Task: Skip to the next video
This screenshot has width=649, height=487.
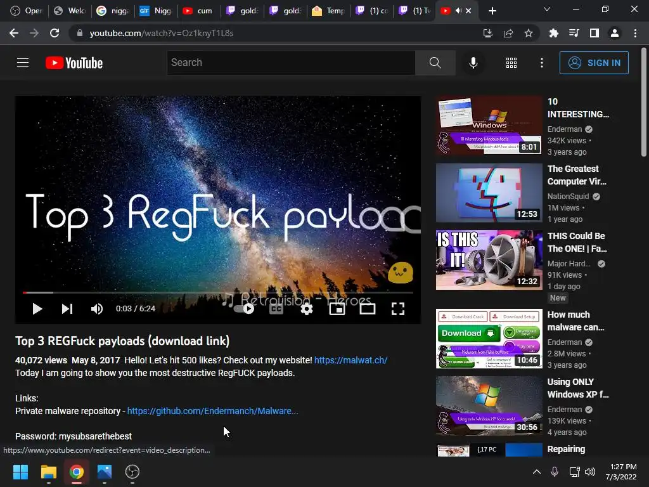Action: pyautogui.click(x=67, y=309)
